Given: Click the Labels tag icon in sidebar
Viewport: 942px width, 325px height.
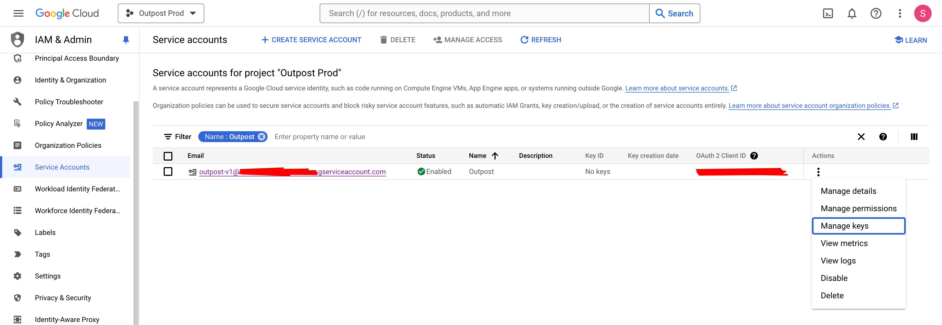Looking at the screenshot, I should click(x=17, y=232).
